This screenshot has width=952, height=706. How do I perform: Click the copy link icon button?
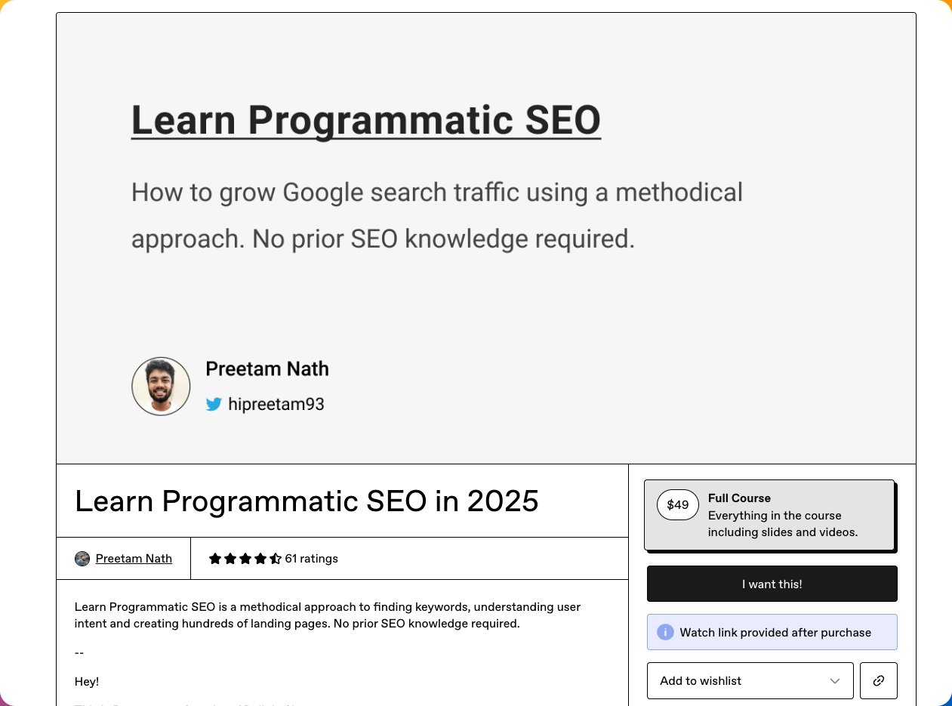point(878,680)
